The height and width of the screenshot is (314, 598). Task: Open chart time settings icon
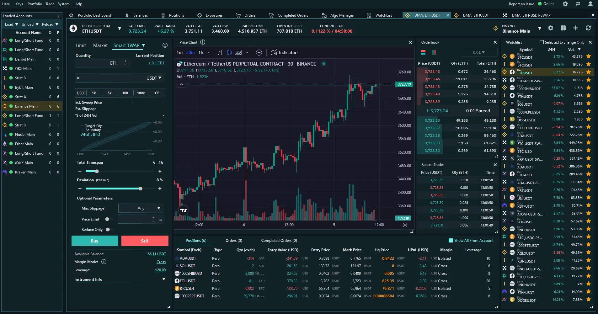pos(405,225)
